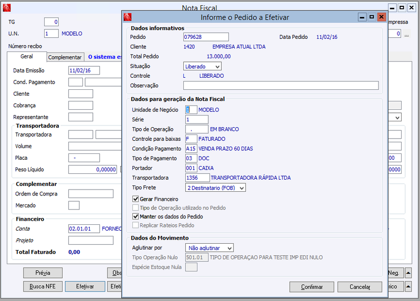
Task: Open the Situação dropdown showing Liberado
Action: pos(203,67)
